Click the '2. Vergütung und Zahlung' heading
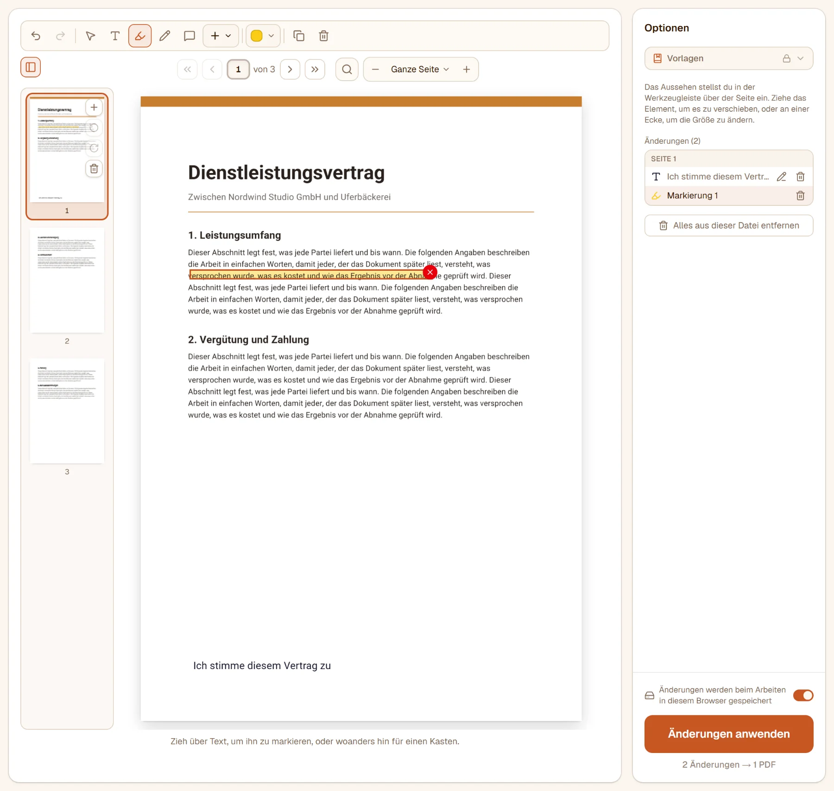The image size is (834, 791). click(248, 340)
